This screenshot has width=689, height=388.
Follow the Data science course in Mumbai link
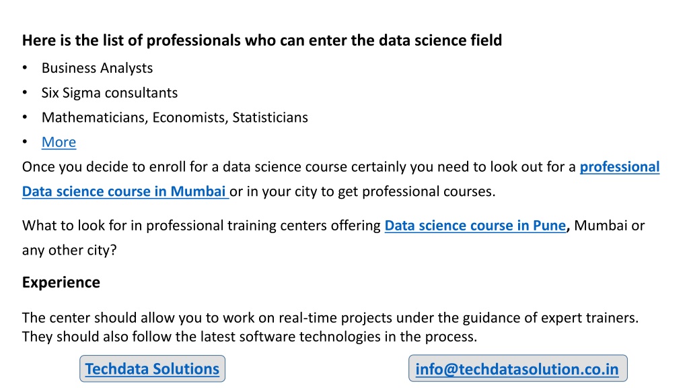[126, 191]
